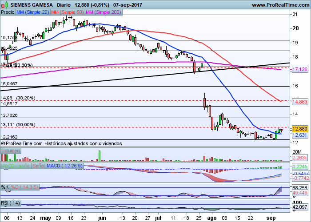Click the %K stochastic label
Screen dimensions: 311x222
(5, 187)
